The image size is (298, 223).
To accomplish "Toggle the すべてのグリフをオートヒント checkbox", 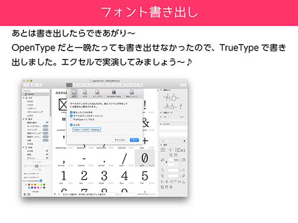I will (x=72, y=116).
